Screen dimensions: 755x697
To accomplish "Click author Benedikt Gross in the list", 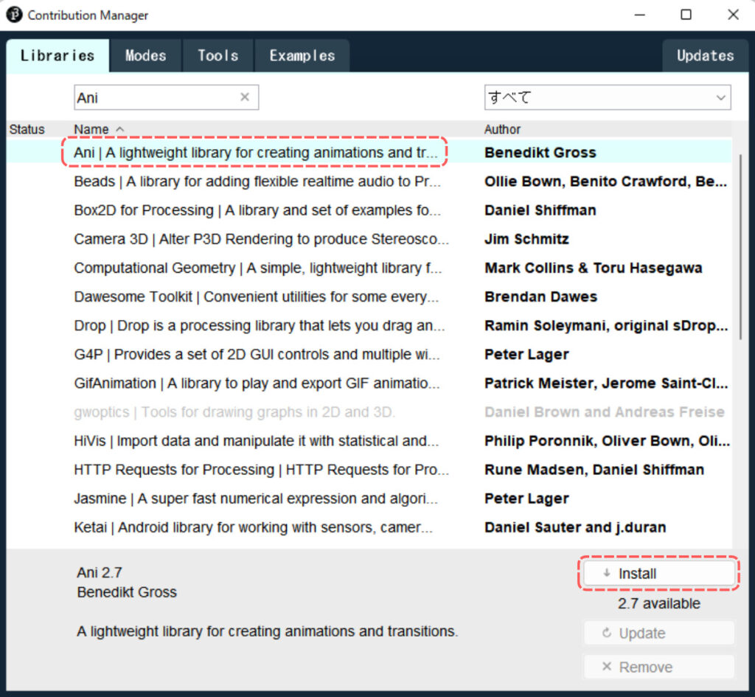I will (x=540, y=152).
